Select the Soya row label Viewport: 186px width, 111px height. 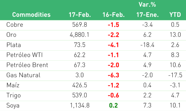point(13,106)
